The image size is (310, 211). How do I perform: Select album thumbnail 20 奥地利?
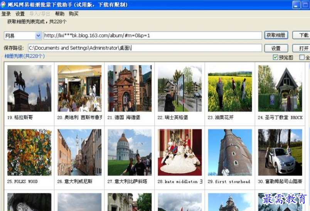79,88
